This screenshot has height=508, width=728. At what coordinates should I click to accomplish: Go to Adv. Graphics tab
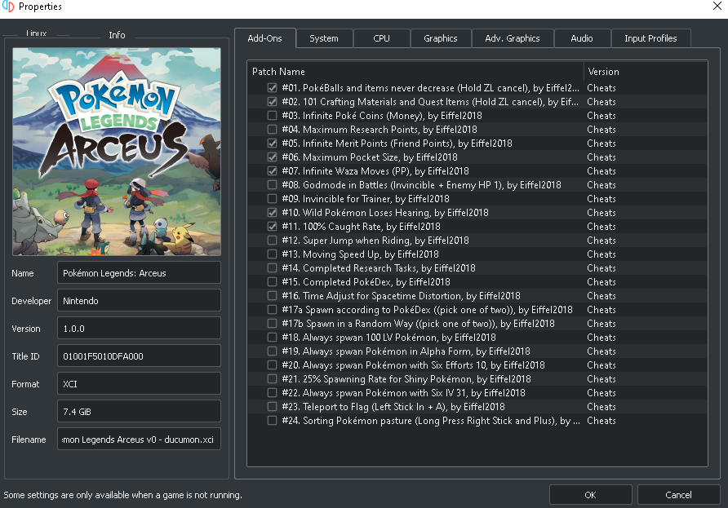(x=512, y=38)
